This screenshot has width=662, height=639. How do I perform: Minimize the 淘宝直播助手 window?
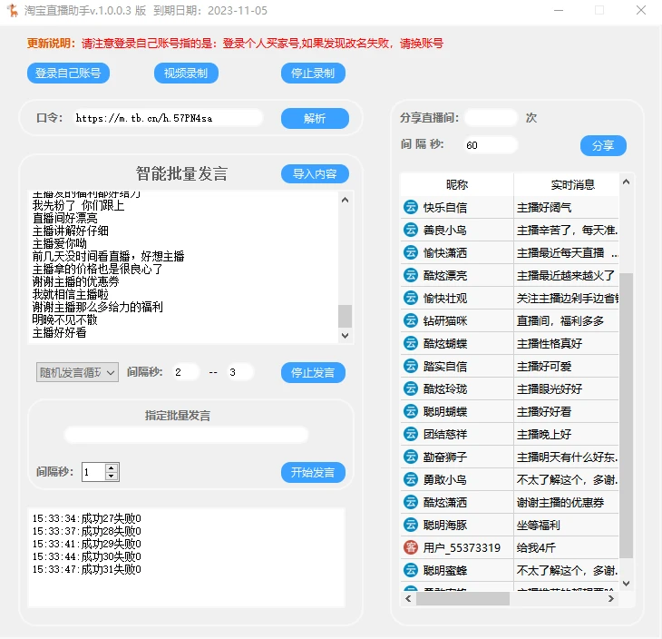click(x=559, y=10)
